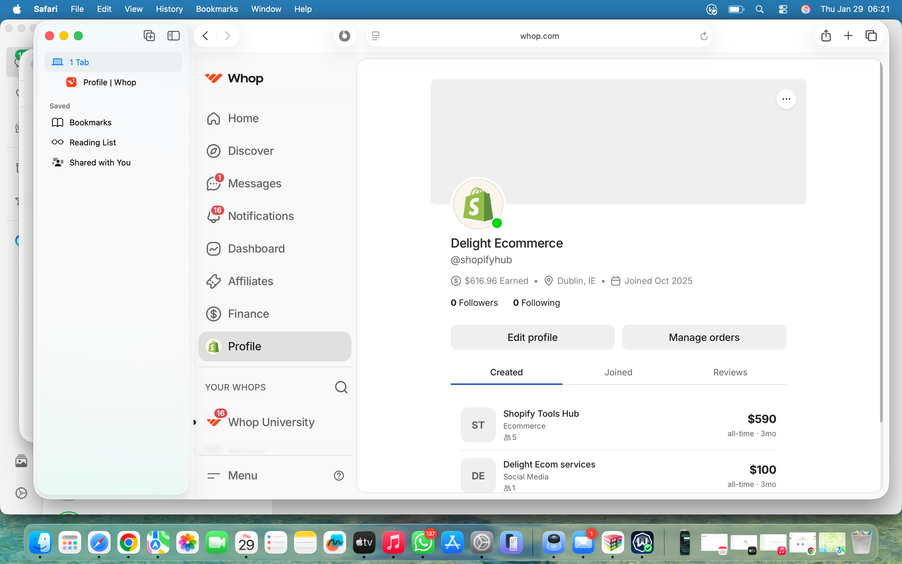Open Affiliates ticket icon
The height and width of the screenshot is (564, 902).
(x=213, y=281)
